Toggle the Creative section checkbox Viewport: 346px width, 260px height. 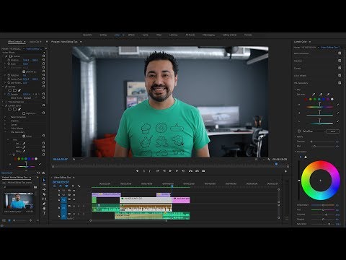click(340, 61)
